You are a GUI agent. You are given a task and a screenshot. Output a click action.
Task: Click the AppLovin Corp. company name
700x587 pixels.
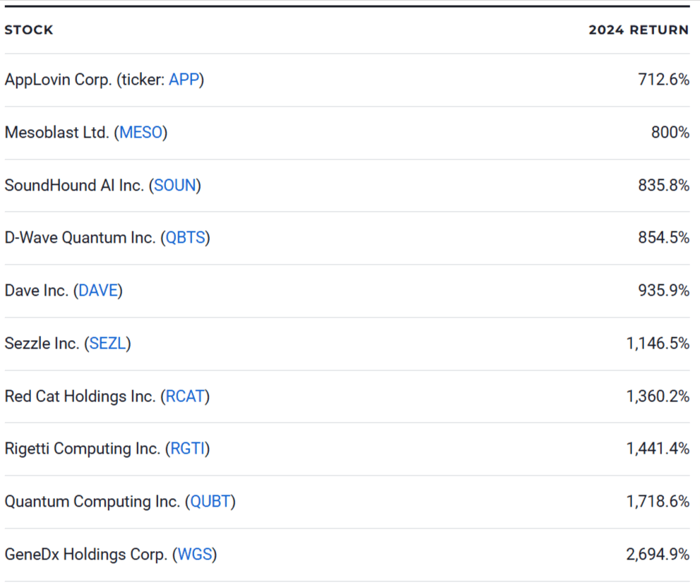coord(58,80)
